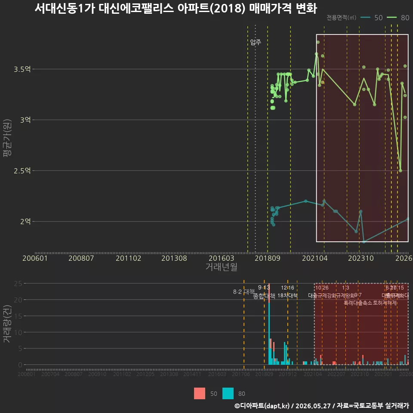
Task: Click the 202501 tick label on the volume chart
Action: [x=383, y=374]
